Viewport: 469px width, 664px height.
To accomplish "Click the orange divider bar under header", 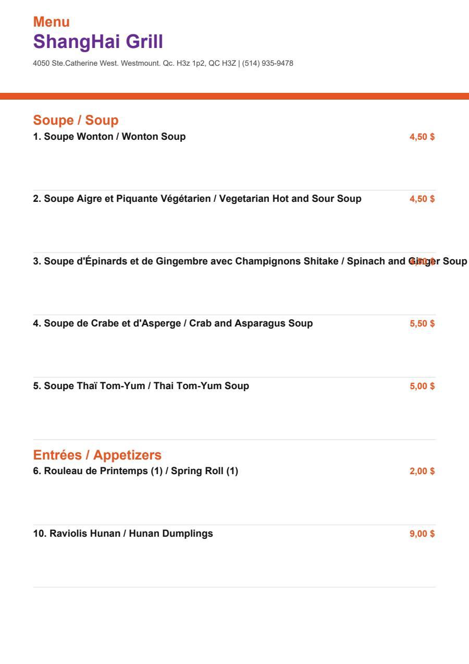I will click(234, 96).
